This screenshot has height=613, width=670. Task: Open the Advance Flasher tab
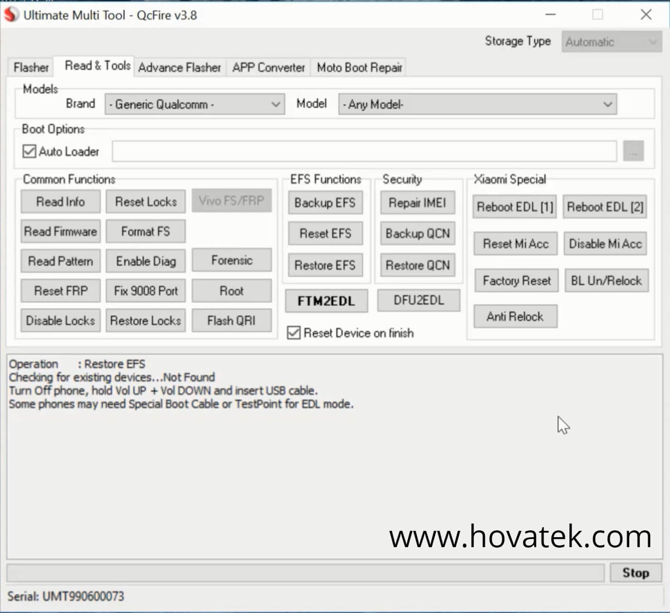[x=179, y=68]
